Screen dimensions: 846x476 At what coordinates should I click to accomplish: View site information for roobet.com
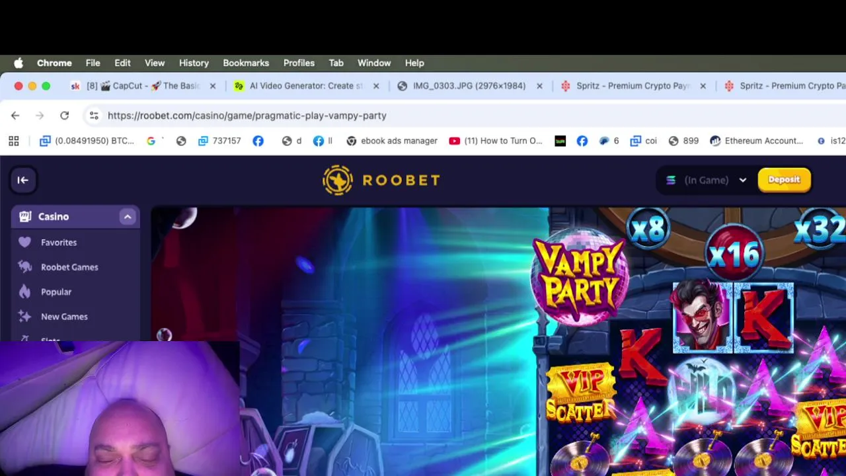pos(94,116)
